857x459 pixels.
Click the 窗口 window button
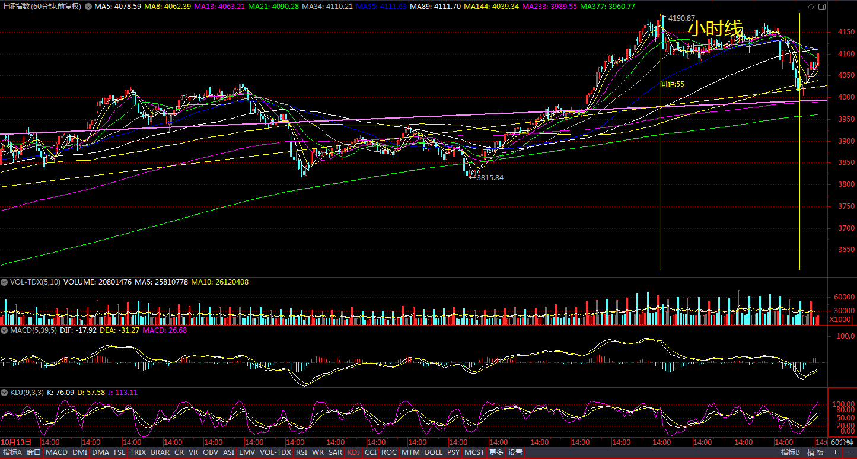coord(34,452)
